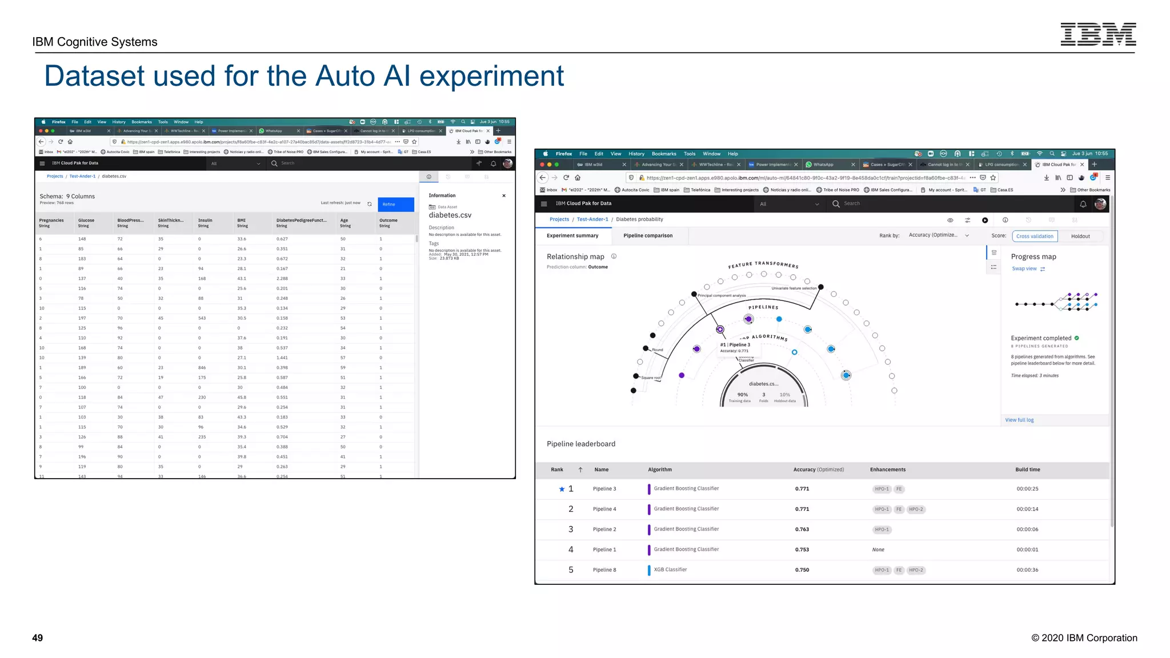
Task: Expand bookmarks overflow chevron in Diabetes probability window
Action: tap(1063, 190)
